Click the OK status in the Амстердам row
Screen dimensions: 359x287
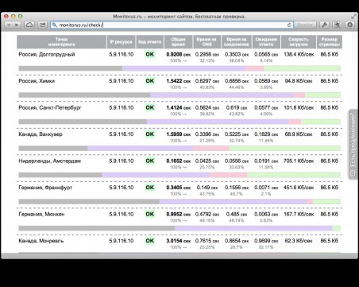[x=149, y=161]
